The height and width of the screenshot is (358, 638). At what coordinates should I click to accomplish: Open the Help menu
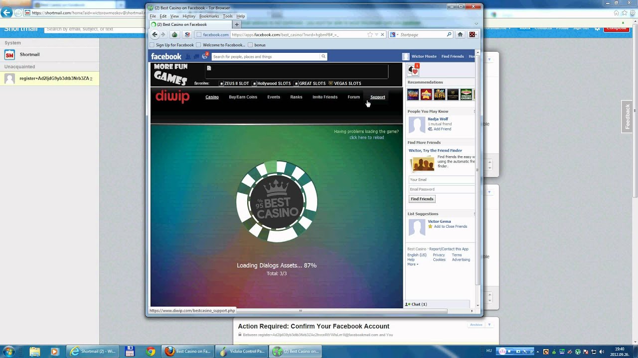tap(241, 16)
